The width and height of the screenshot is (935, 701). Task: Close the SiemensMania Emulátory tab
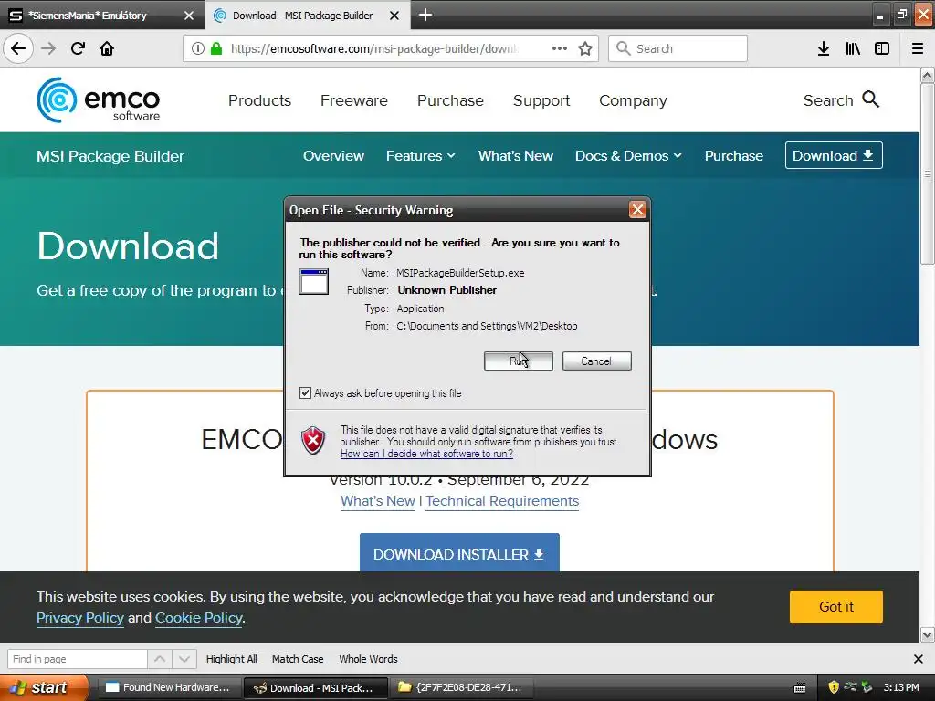[188, 16]
